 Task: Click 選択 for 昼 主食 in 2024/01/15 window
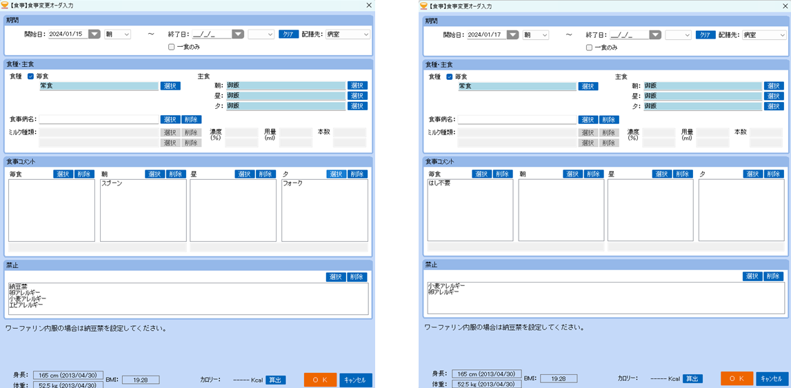(x=358, y=96)
